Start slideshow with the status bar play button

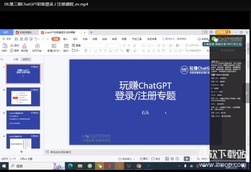pyautogui.click(x=187, y=159)
